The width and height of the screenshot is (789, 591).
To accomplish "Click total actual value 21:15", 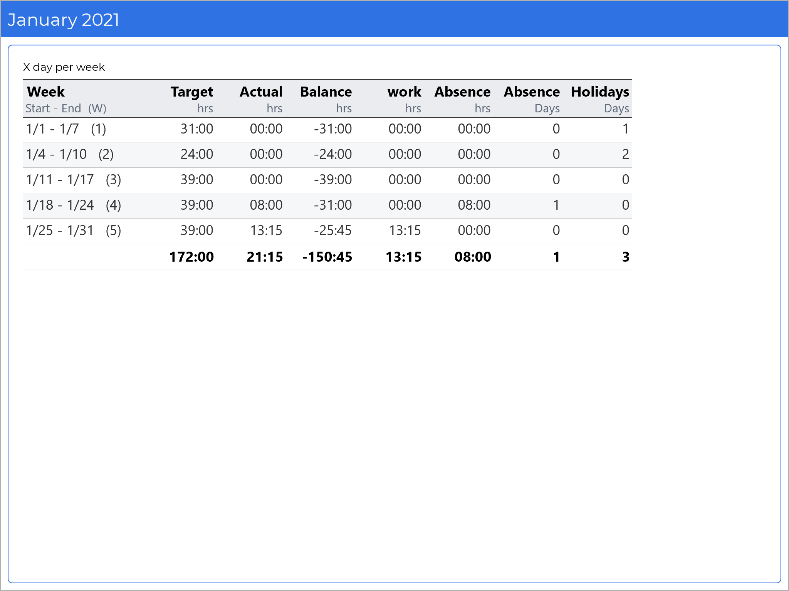I will [265, 257].
